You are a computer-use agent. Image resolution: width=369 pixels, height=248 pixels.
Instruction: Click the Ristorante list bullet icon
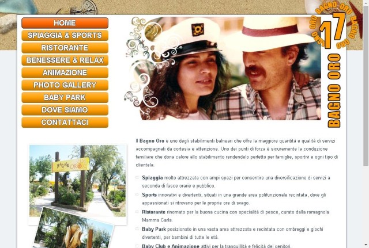pos(137,212)
